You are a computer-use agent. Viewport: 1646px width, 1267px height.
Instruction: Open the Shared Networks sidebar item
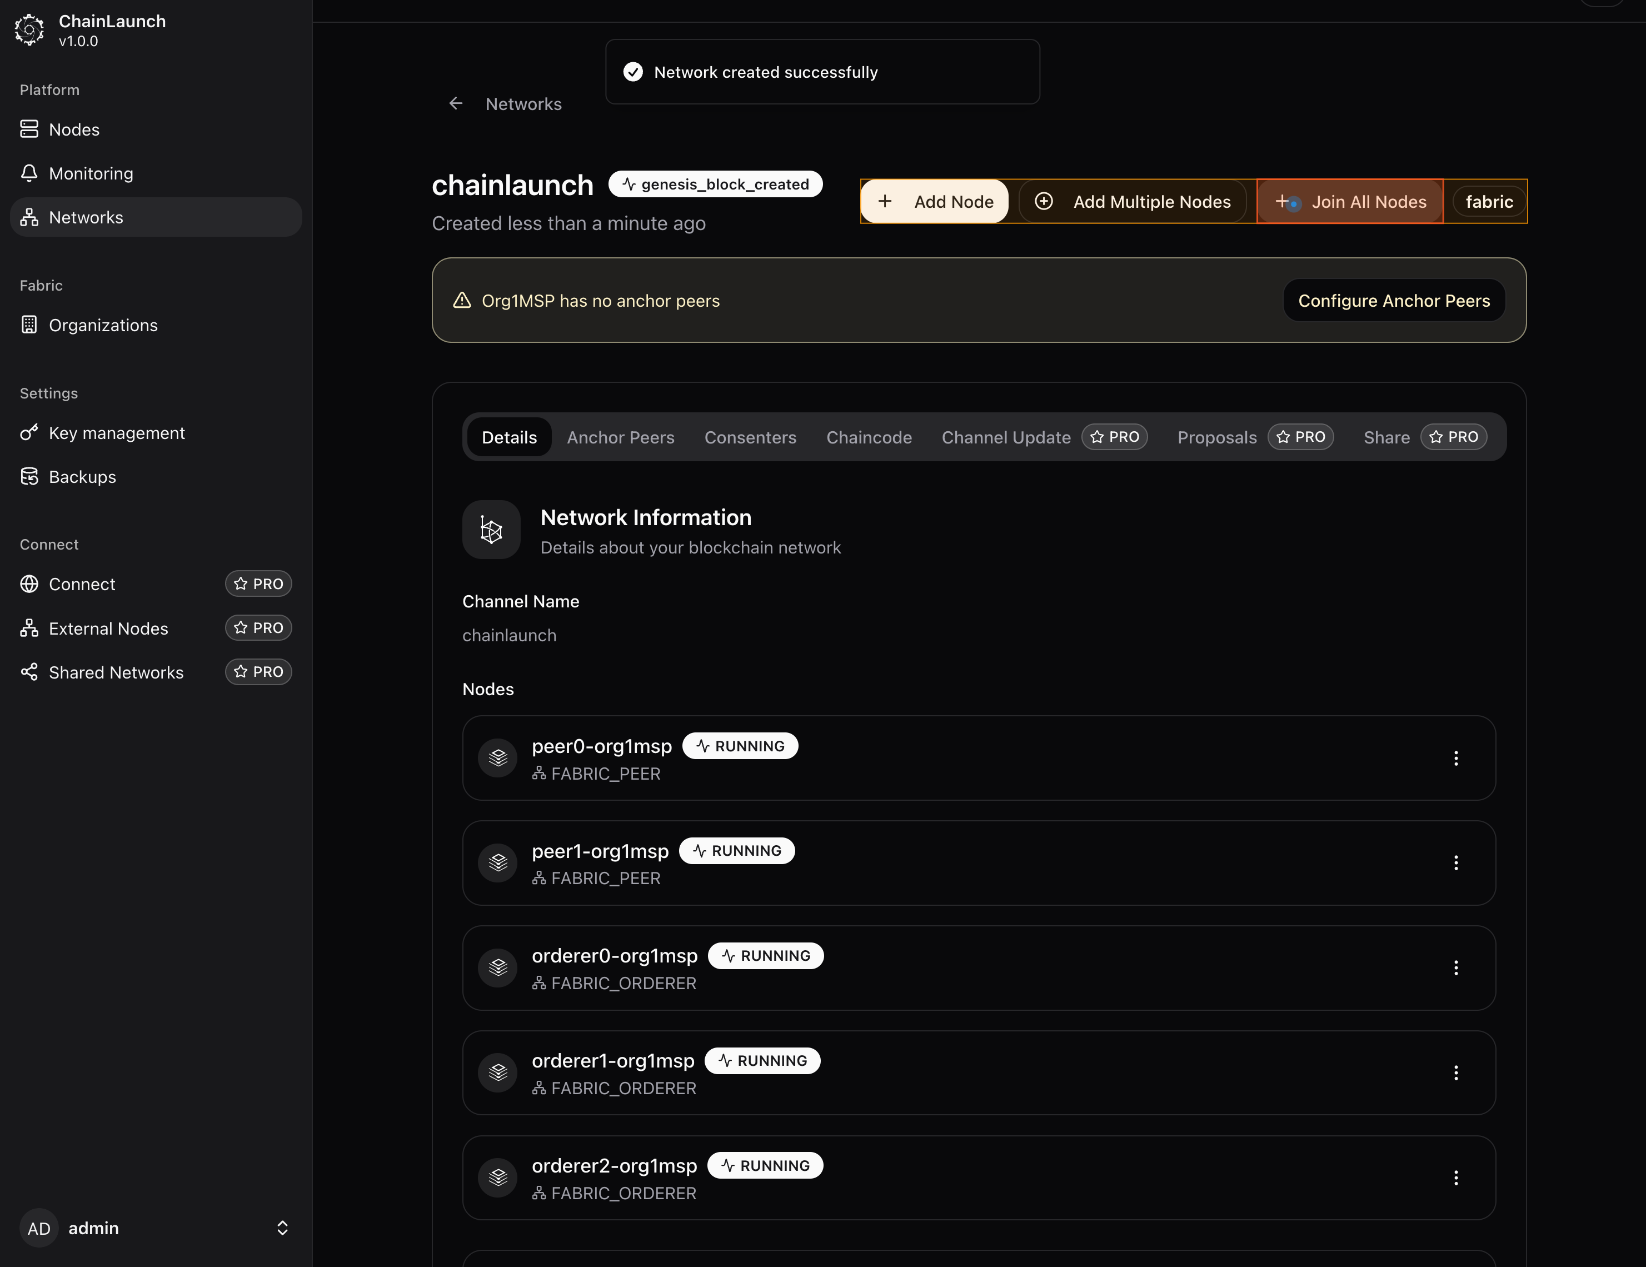pyautogui.click(x=116, y=672)
